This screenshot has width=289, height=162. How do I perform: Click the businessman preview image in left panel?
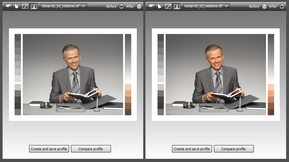73,75
